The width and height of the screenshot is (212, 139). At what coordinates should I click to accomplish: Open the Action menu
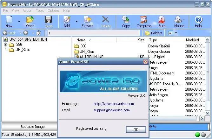[27, 10]
